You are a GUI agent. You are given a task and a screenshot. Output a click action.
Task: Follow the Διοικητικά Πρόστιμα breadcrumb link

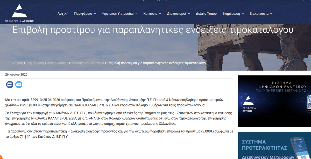(x=88, y=63)
